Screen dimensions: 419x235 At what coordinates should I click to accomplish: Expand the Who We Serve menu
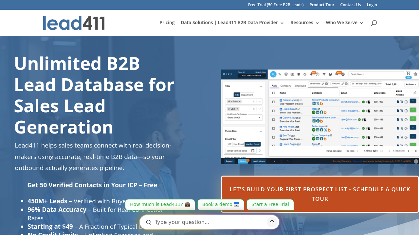pyautogui.click(x=344, y=23)
